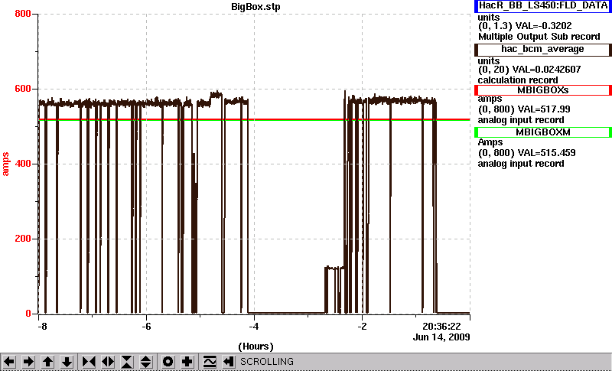Viewport: 612px width, 371px height.
Task: Click the circle auto-scale icon
Action: [x=168, y=362]
